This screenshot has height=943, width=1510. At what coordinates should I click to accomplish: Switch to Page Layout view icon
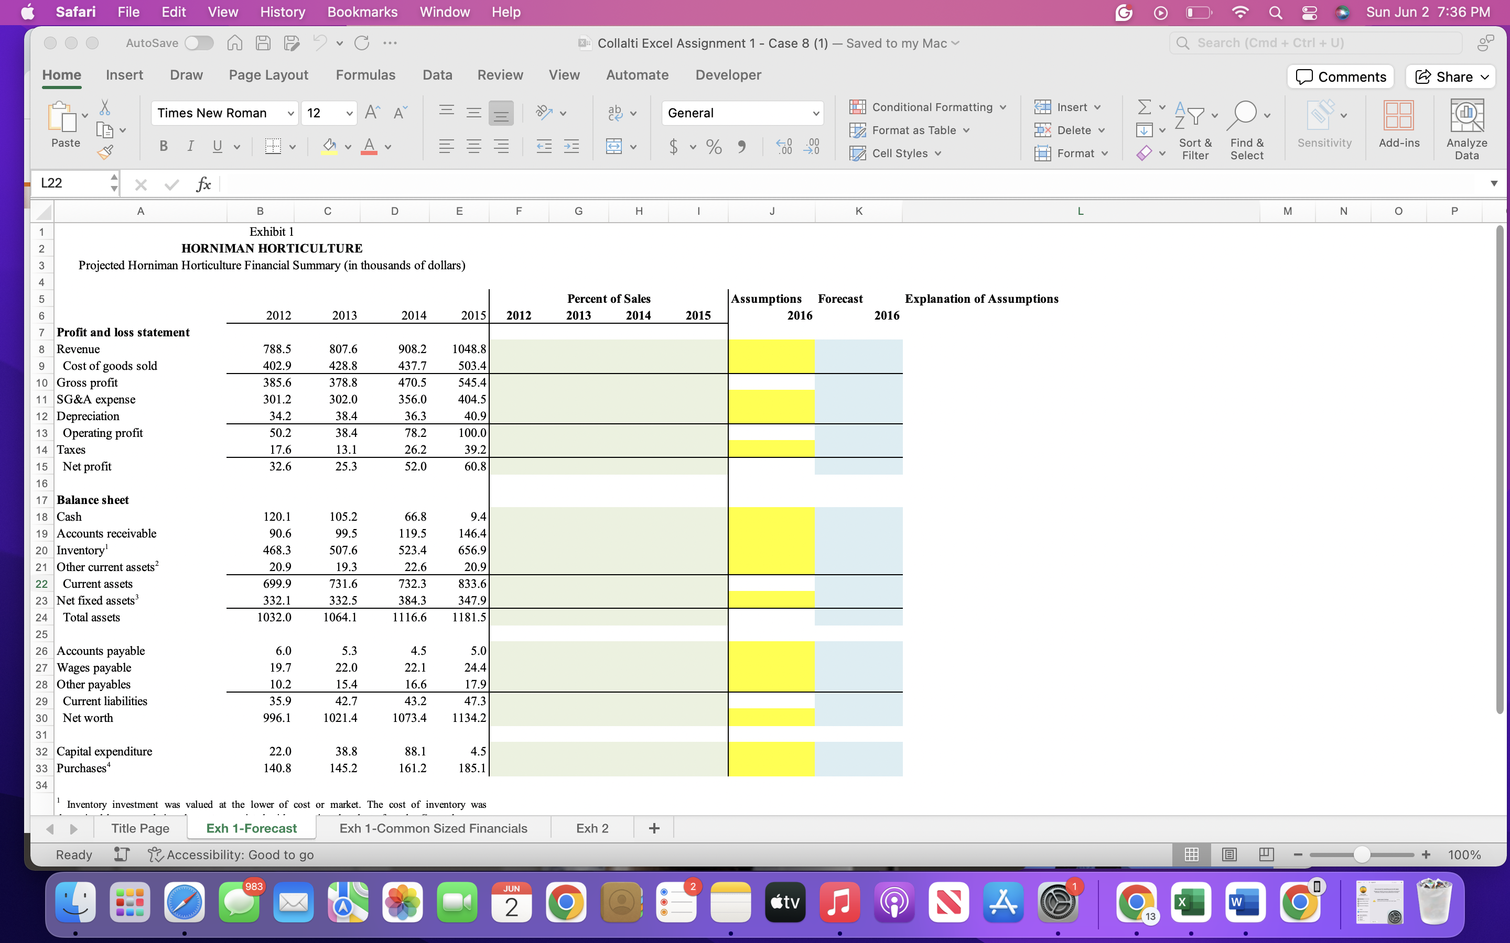coord(1229,854)
